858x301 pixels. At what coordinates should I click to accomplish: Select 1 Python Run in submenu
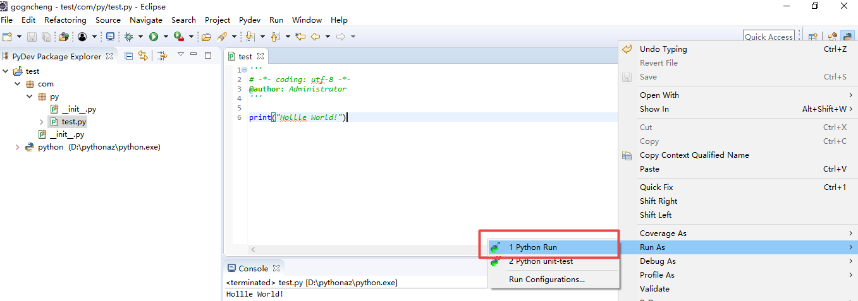tap(553, 247)
